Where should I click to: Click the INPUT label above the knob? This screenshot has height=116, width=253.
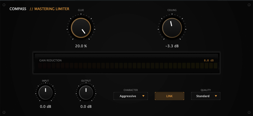point(46,81)
